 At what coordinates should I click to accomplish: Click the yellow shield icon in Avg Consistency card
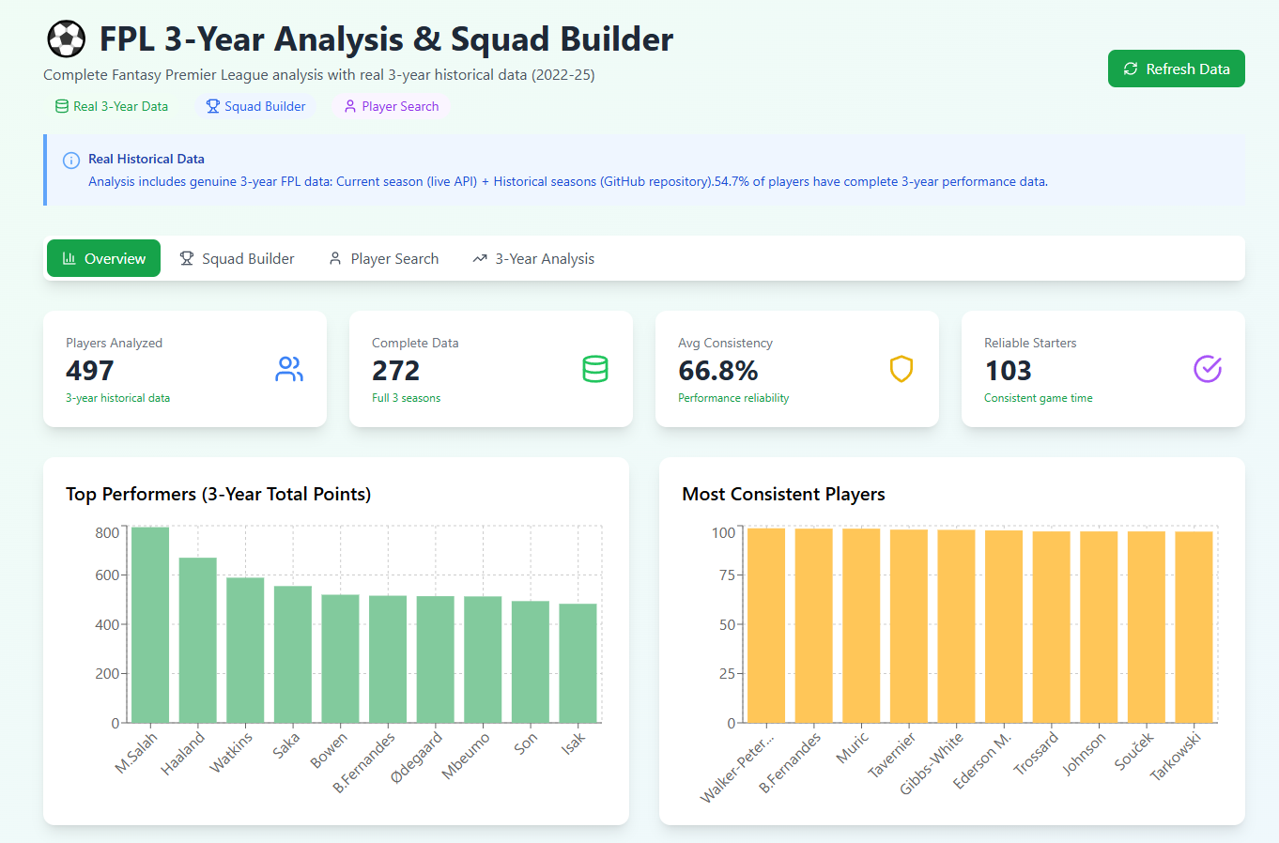point(901,369)
